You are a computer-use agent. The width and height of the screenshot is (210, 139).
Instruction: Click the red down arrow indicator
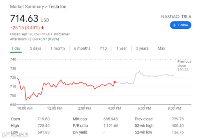[43, 28]
